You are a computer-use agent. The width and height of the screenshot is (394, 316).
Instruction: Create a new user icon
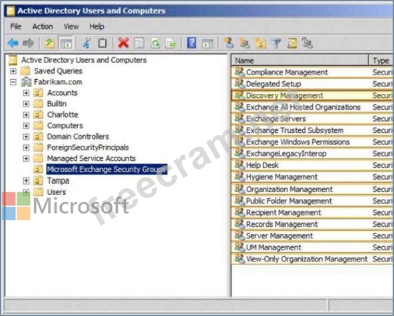click(x=229, y=43)
